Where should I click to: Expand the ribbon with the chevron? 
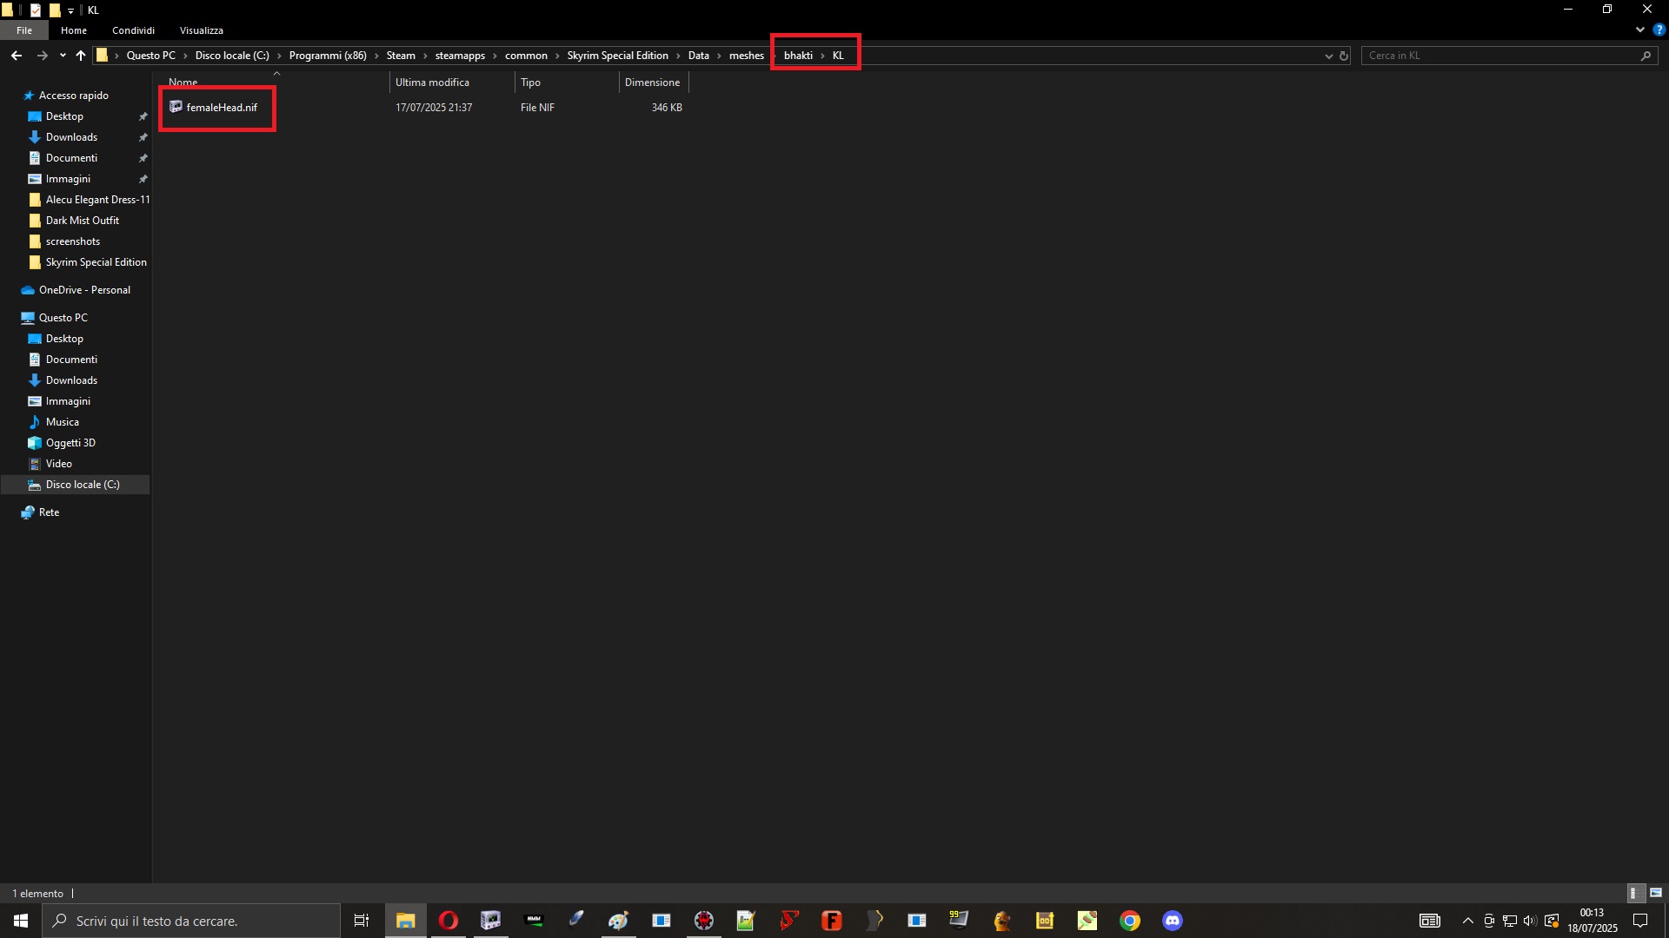click(1640, 30)
